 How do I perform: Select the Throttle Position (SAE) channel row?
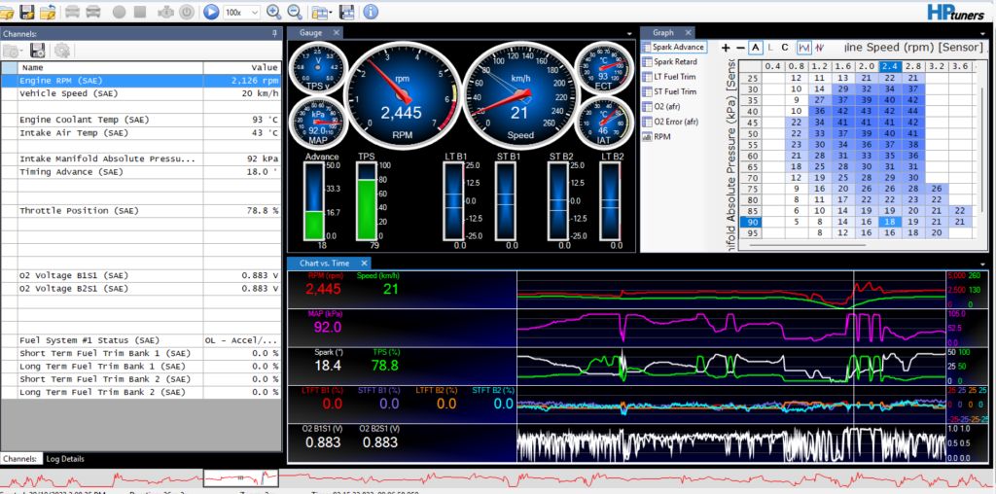tap(80, 210)
